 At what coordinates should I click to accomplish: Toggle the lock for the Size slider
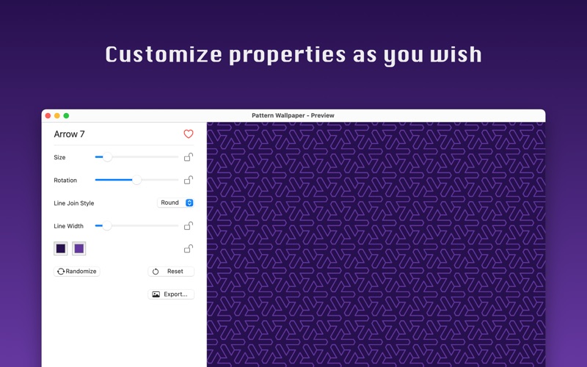189,157
